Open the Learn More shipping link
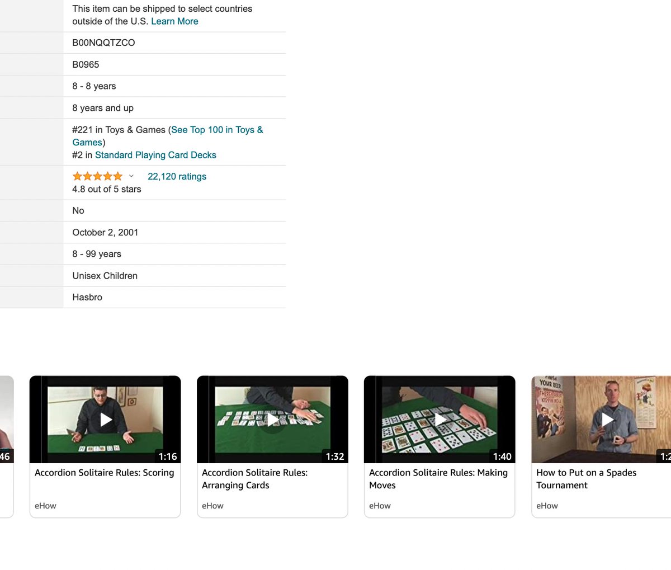This screenshot has width=671, height=570. pos(174,21)
